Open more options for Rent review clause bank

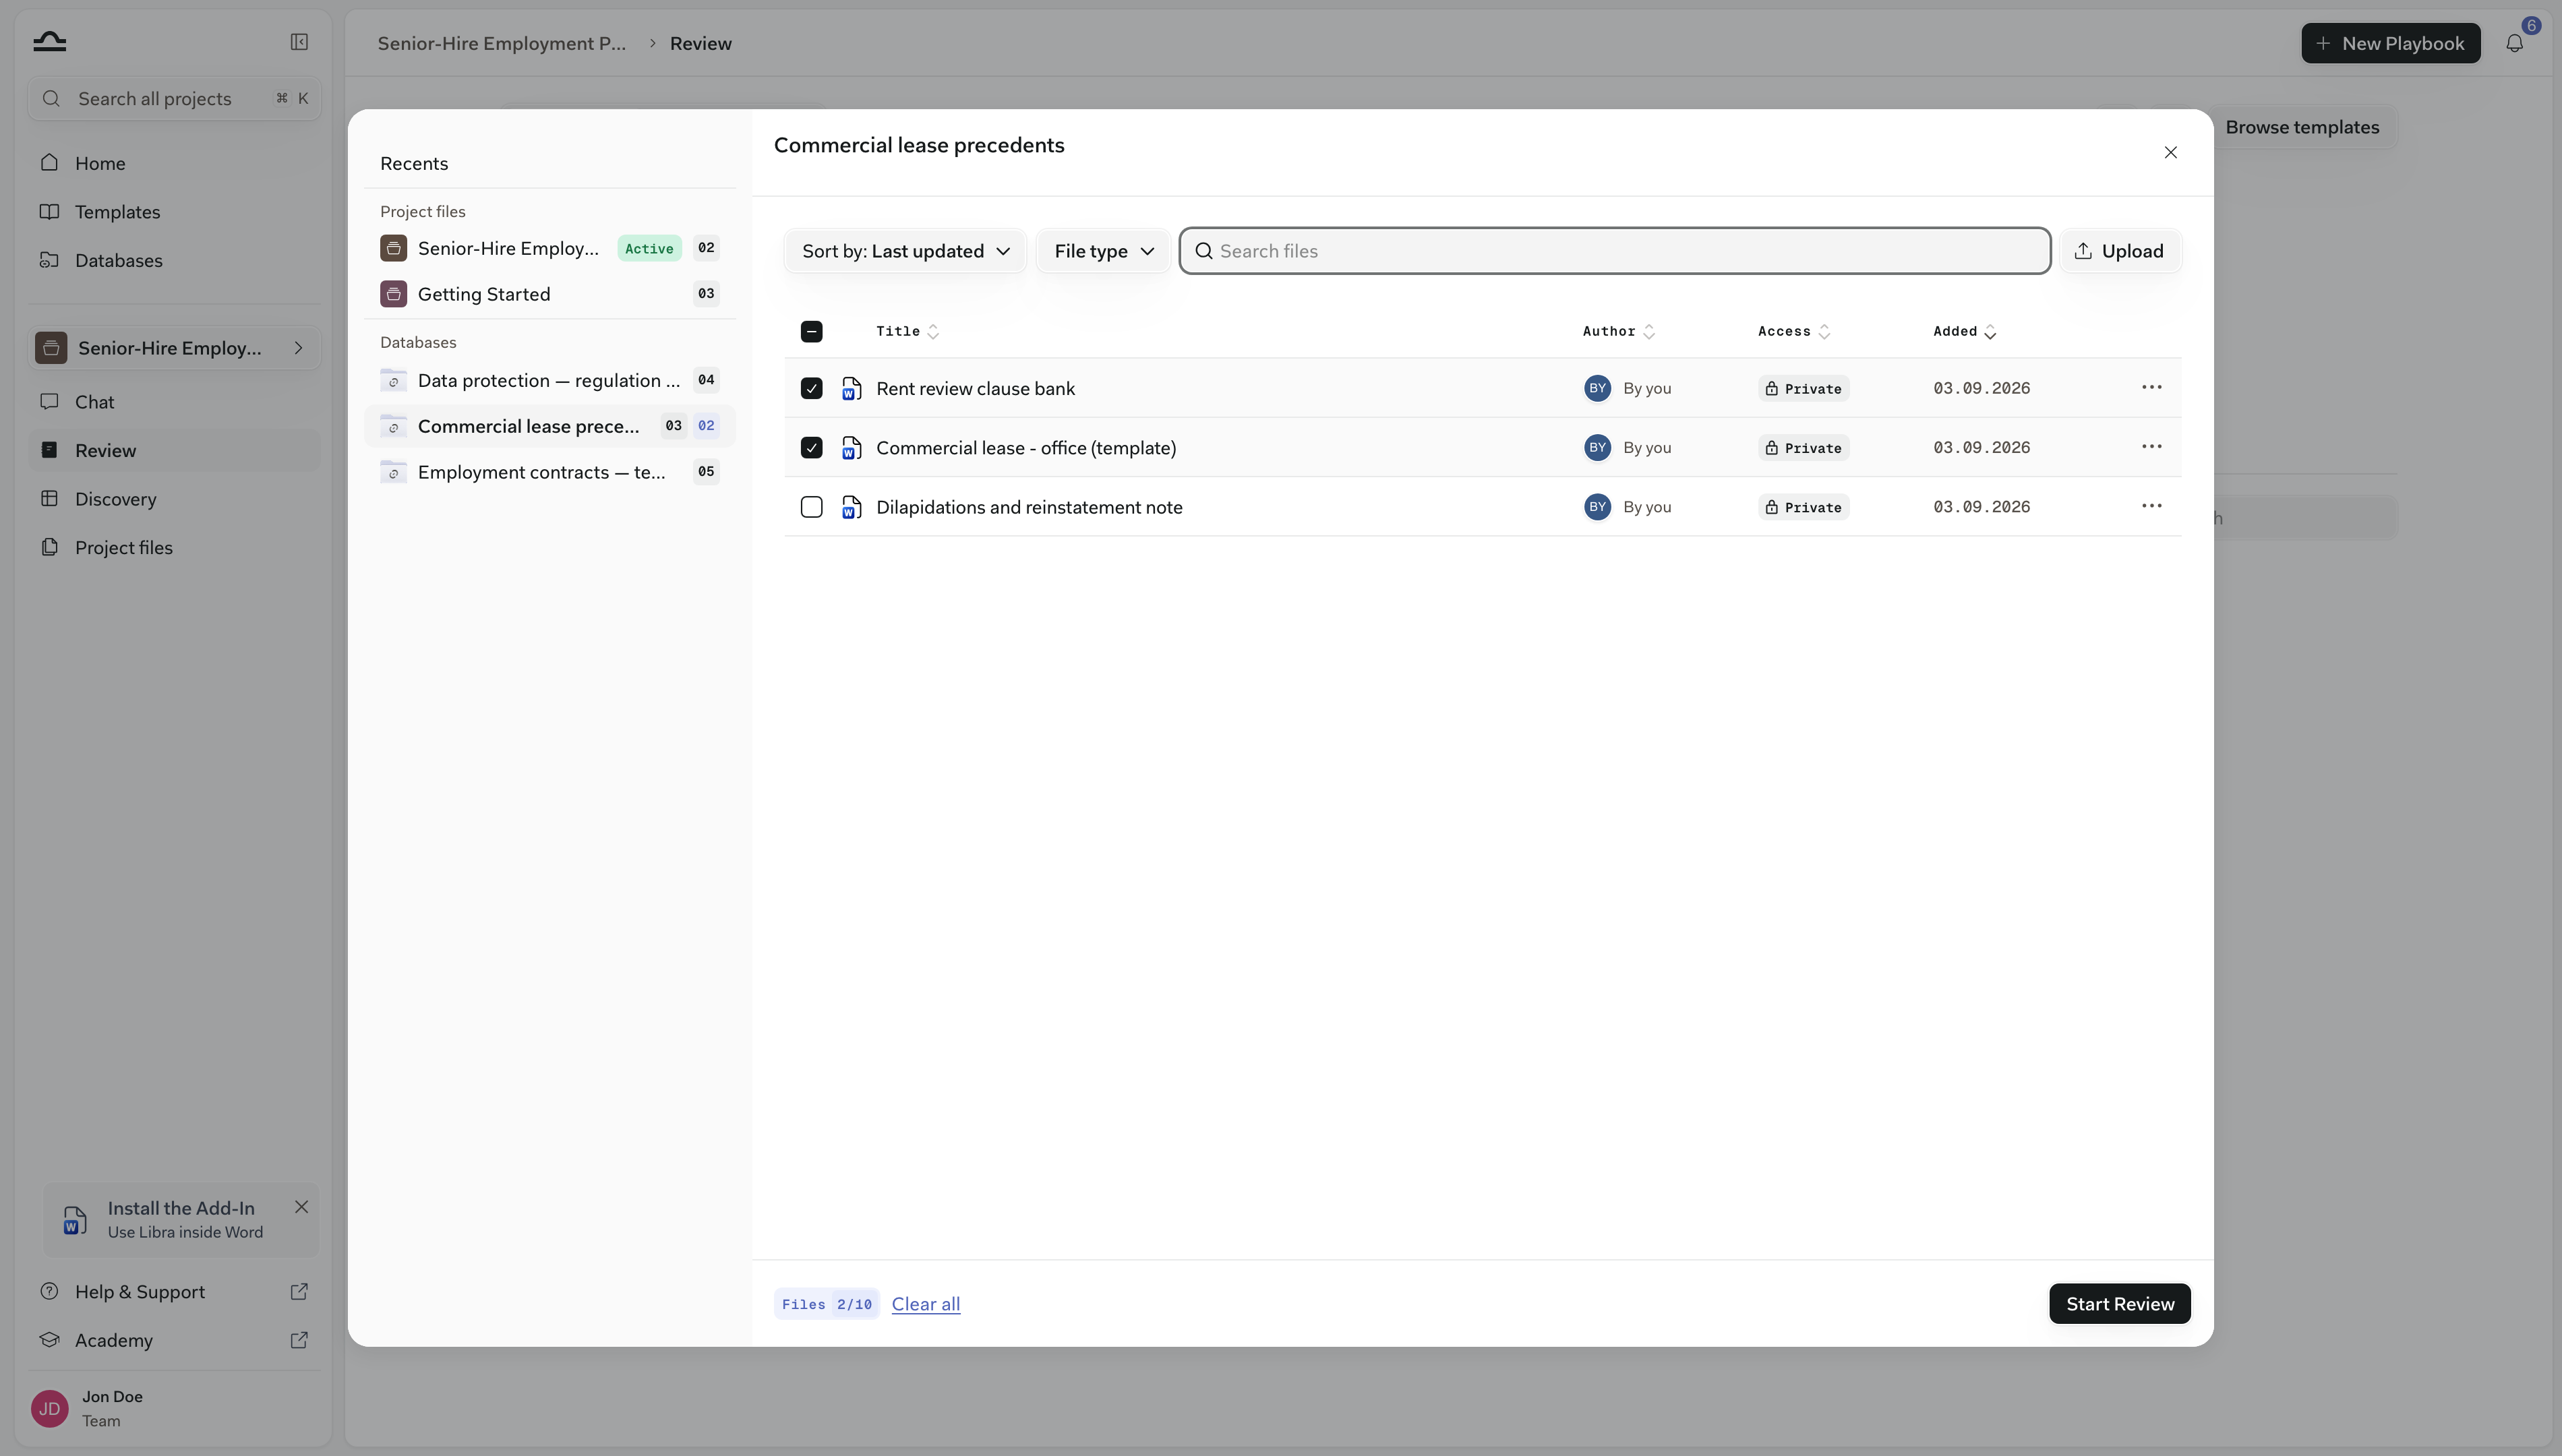point(2151,388)
